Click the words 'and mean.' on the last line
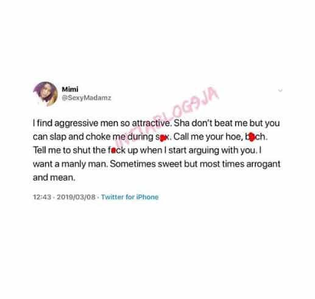315x299 pixels. pyautogui.click(x=54, y=177)
